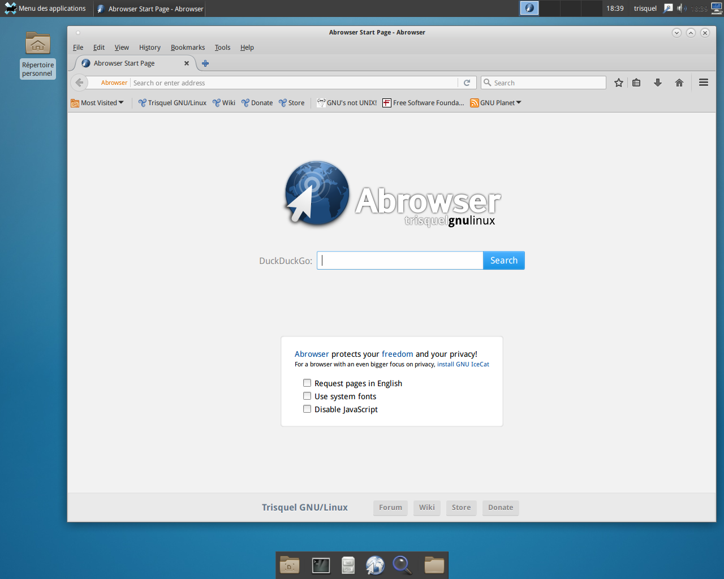Open the Store bookmark in bookmarks toolbar
Image resolution: width=724 pixels, height=579 pixels.
(x=292, y=103)
